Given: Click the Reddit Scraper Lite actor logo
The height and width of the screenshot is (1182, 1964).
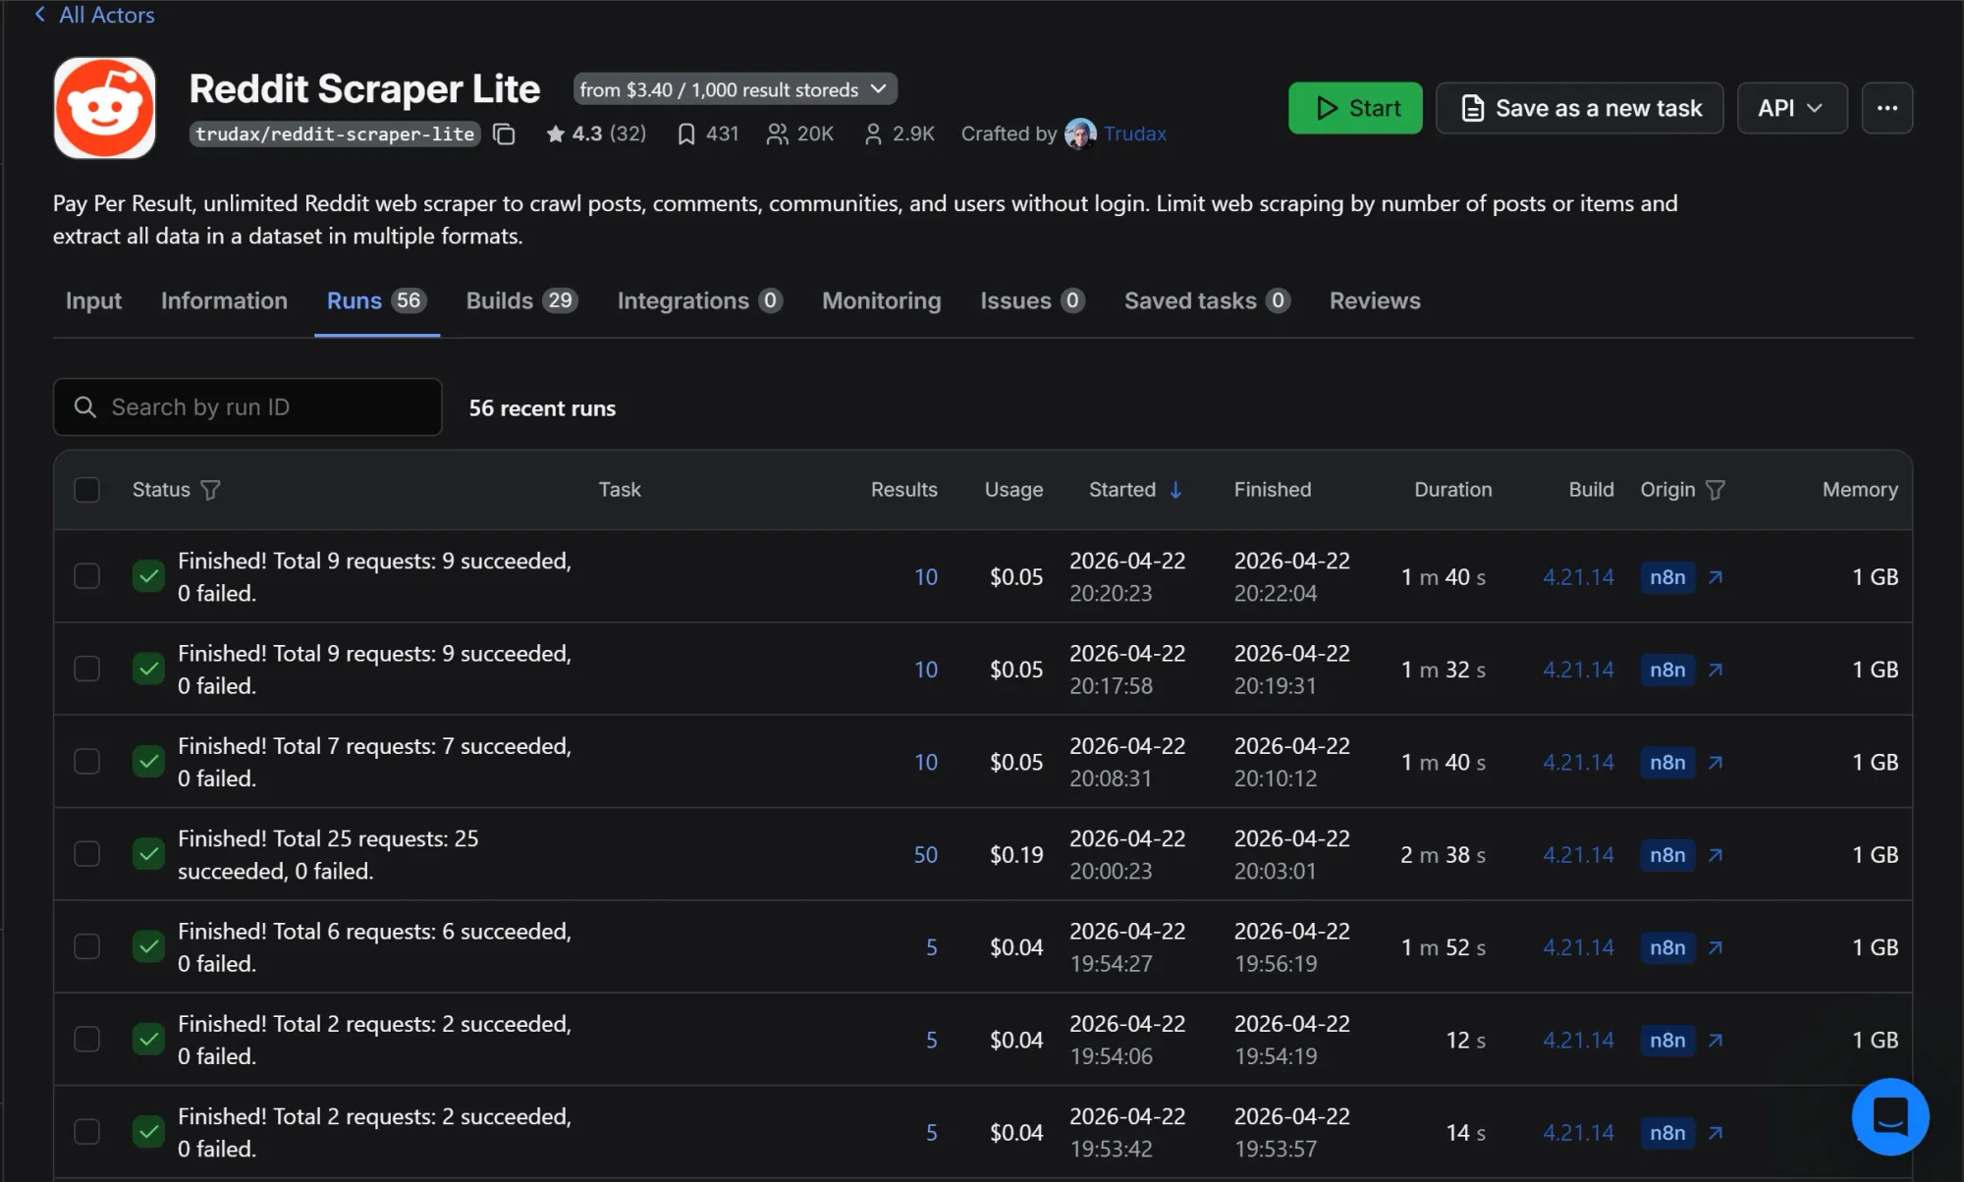Looking at the screenshot, I should click(105, 107).
